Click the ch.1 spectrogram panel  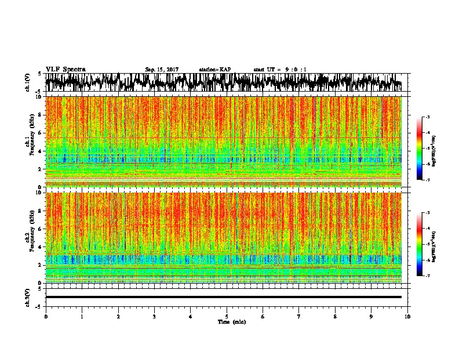(224, 142)
